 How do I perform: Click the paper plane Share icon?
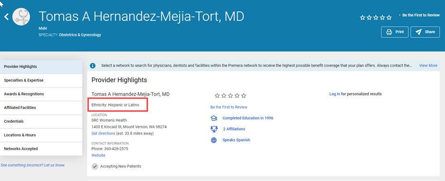[418, 32]
